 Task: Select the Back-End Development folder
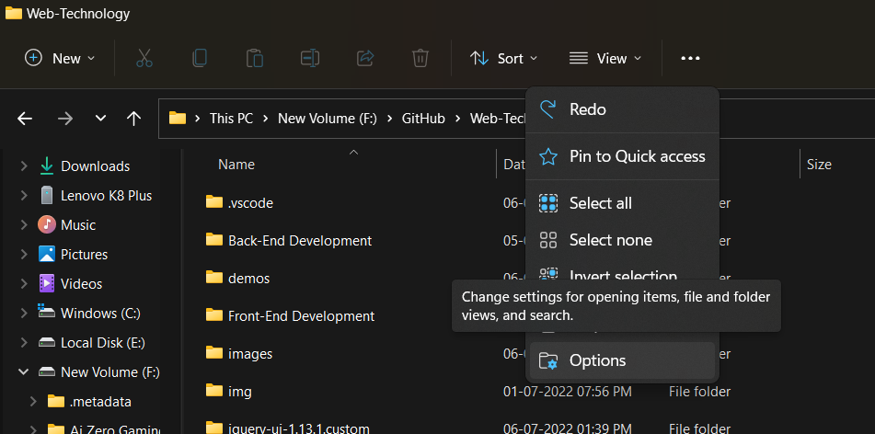(x=299, y=240)
